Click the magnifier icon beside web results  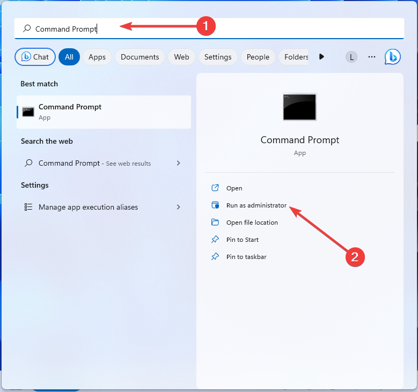pyautogui.click(x=28, y=163)
